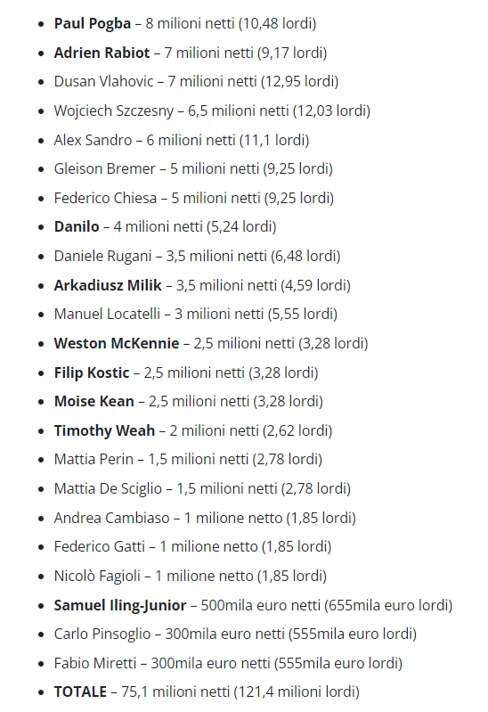Click the Mattia Perin entry
Image resolution: width=488 pixels, height=712 pixels.
click(x=188, y=459)
